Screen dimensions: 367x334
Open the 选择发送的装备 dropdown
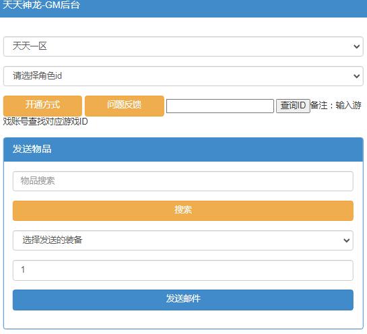[183, 240]
